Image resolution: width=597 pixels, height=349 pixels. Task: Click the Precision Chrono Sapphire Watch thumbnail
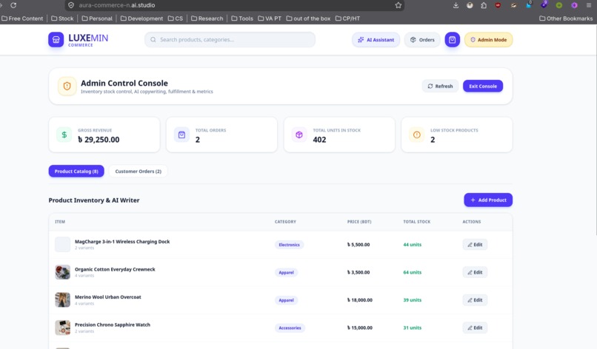coord(62,328)
